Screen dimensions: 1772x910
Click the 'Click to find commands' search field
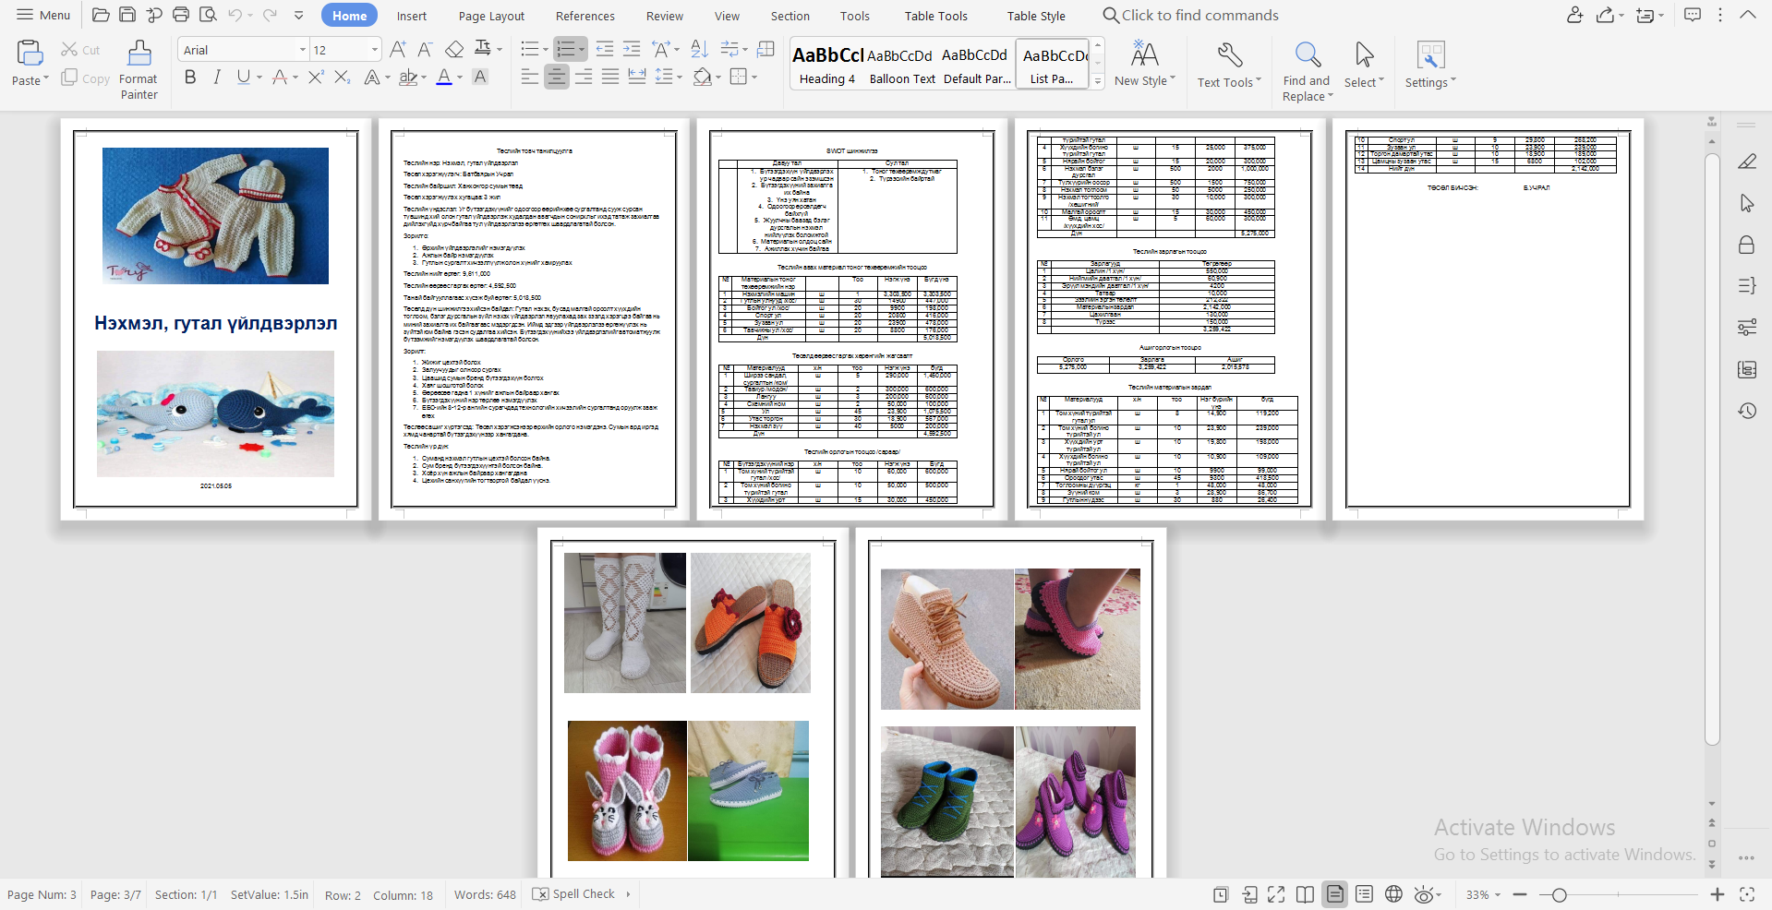click(1191, 15)
